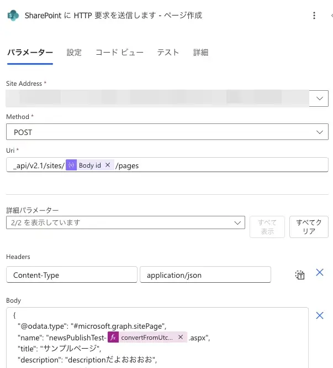Remove the Body parameter with blue X
Viewport: 333px width, 368px height.
tap(320, 315)
